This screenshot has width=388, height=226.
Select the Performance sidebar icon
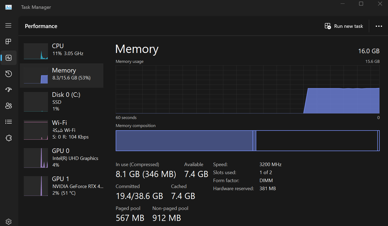[x=8, y=58]
